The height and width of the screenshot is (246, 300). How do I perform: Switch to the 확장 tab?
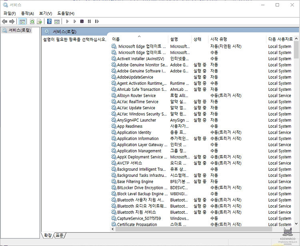pos(48,235)
